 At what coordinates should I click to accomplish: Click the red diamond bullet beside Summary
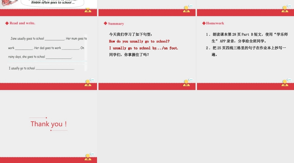click(106, 23)
